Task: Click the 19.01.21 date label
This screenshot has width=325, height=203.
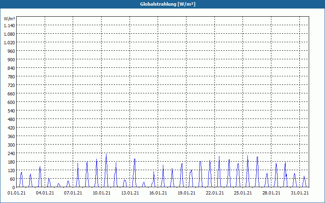Action: pos(186,193)
